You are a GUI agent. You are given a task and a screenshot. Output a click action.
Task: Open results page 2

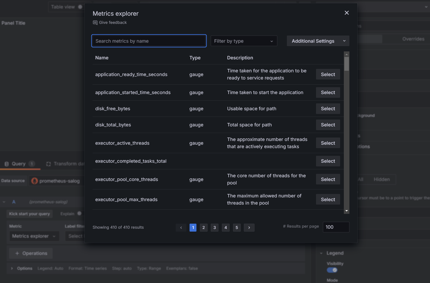pos(204,228)
